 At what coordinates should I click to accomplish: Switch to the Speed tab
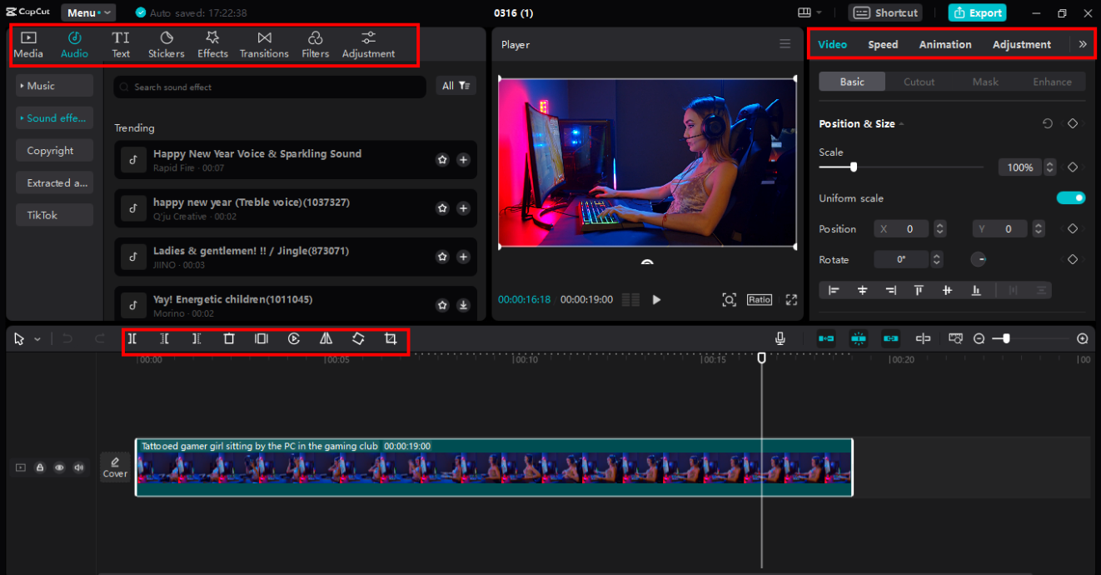(883, 44)
